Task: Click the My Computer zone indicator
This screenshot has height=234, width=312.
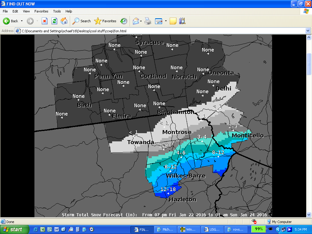Action: [x=279, y=222]
